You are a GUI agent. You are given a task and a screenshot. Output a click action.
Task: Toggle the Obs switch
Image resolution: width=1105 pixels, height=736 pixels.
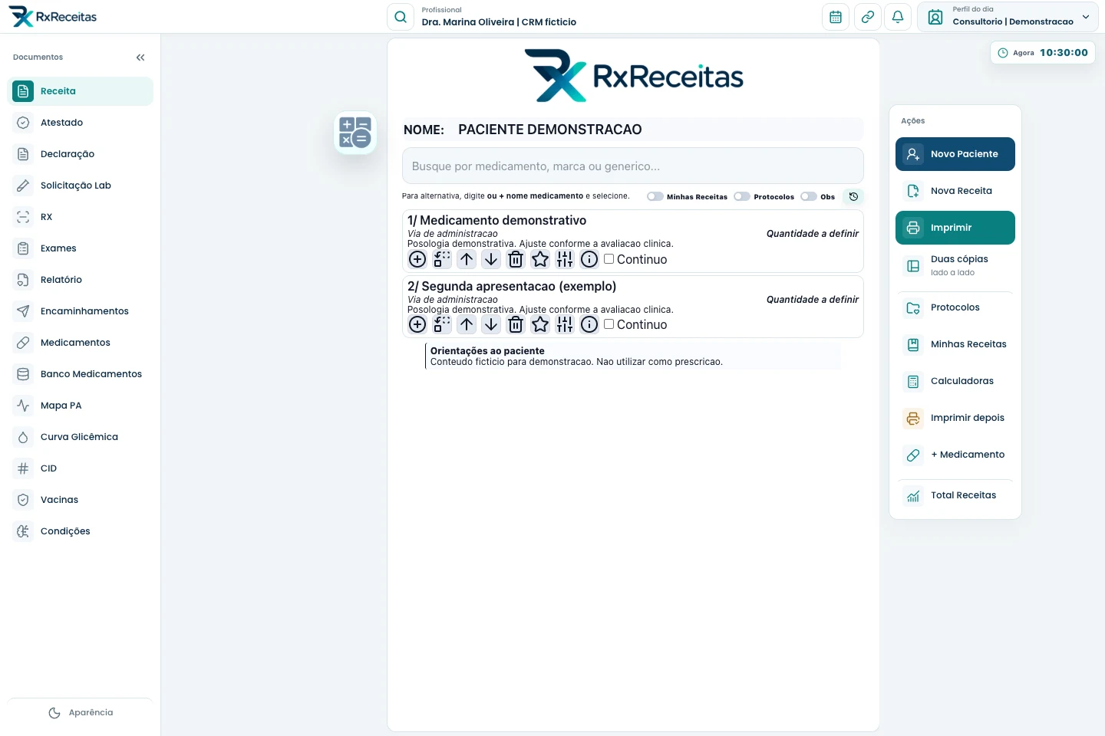point(809,196)
